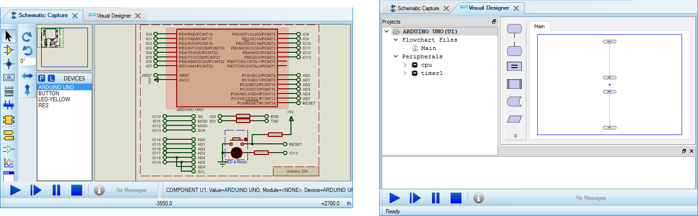Activate the Wire Label tool

pos(9,77)
